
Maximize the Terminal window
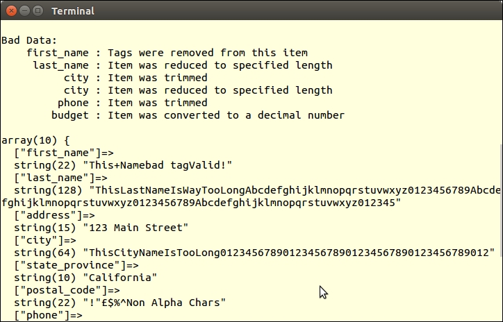coord(38,10)
